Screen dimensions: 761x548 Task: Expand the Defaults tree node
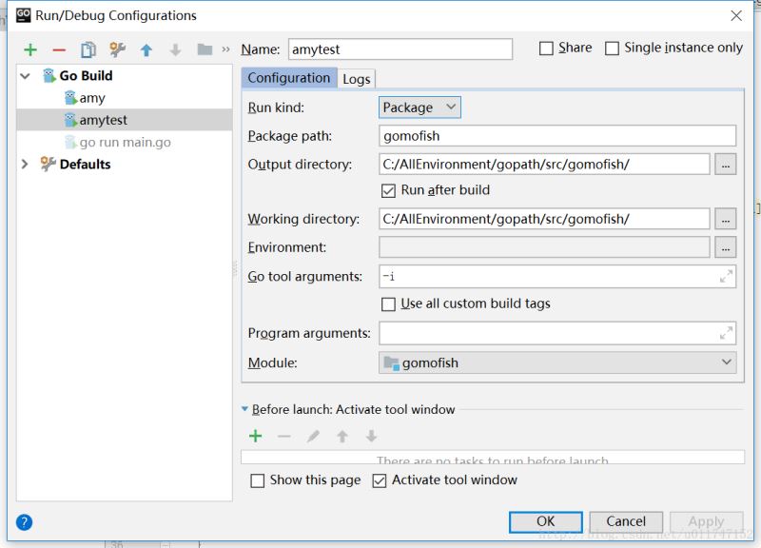coord(25,165)
